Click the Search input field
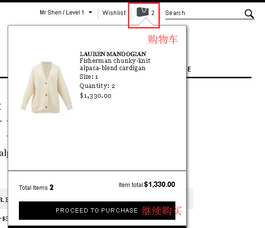The height and width of the screenshot is (228, 265). 204,13
